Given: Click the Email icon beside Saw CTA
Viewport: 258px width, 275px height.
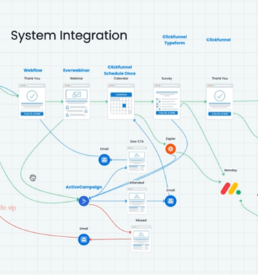Looking at the screenshot, I should (x=105, y=160).
